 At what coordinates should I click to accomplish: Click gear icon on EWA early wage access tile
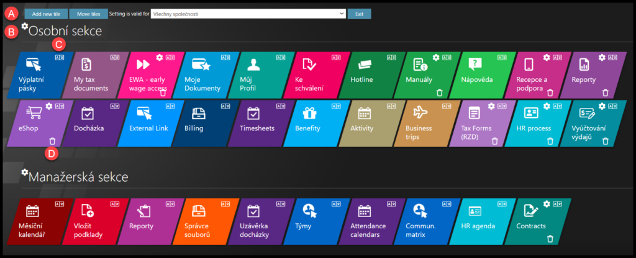pos(160,58)
